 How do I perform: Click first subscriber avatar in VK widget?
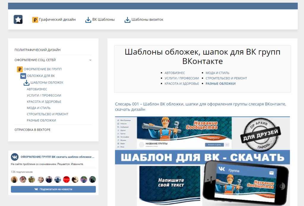14,180
